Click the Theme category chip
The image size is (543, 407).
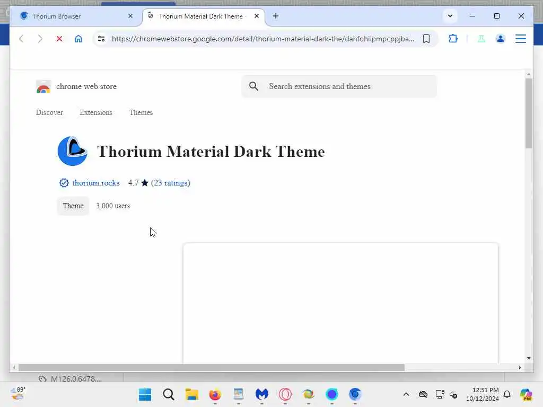point(73,206)
